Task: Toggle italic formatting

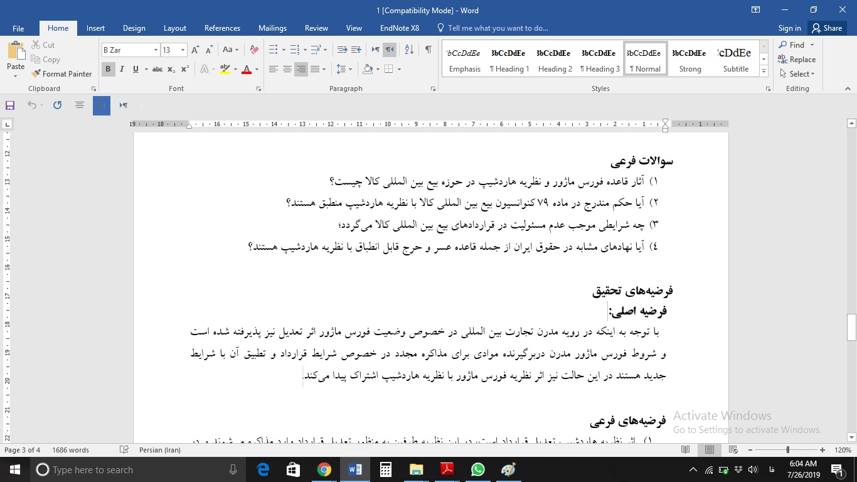Action: point(122,69)
